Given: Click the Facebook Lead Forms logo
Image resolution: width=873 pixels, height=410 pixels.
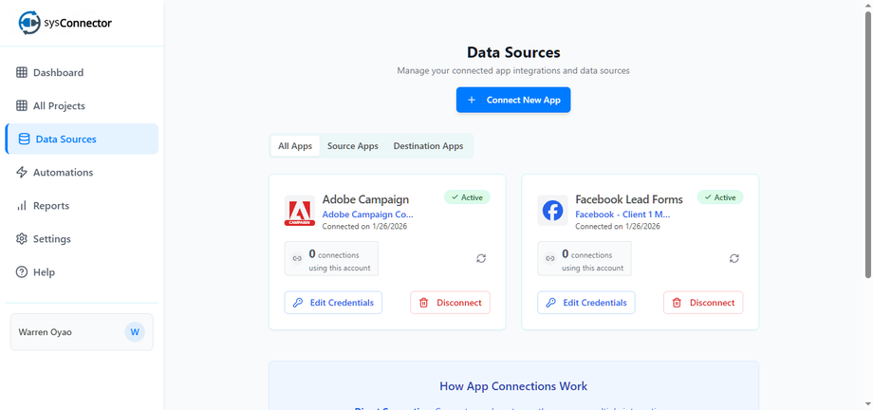Looking at the screenshot, I should click(x=552, y=211).
